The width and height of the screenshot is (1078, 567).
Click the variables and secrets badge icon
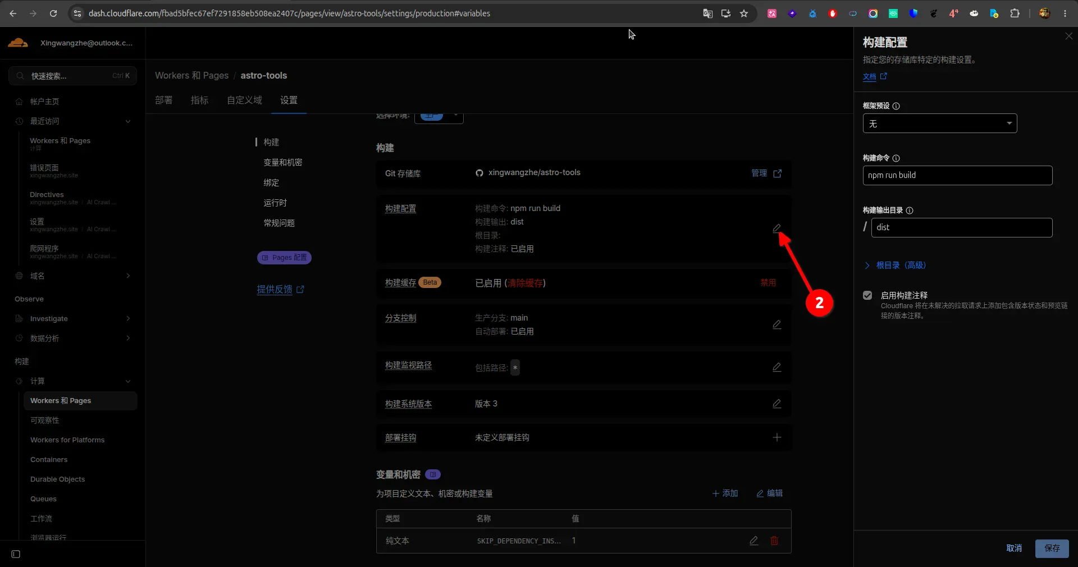pyautogui.click(x=433, y=474)
